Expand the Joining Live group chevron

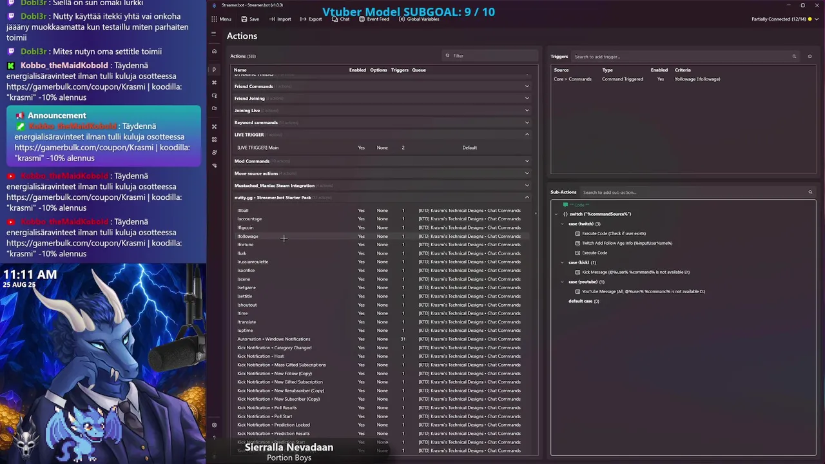pos(527,111)
